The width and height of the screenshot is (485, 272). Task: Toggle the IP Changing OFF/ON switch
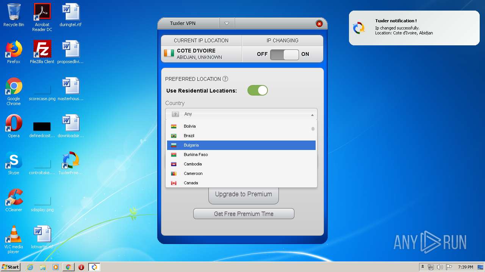(285, 54)
